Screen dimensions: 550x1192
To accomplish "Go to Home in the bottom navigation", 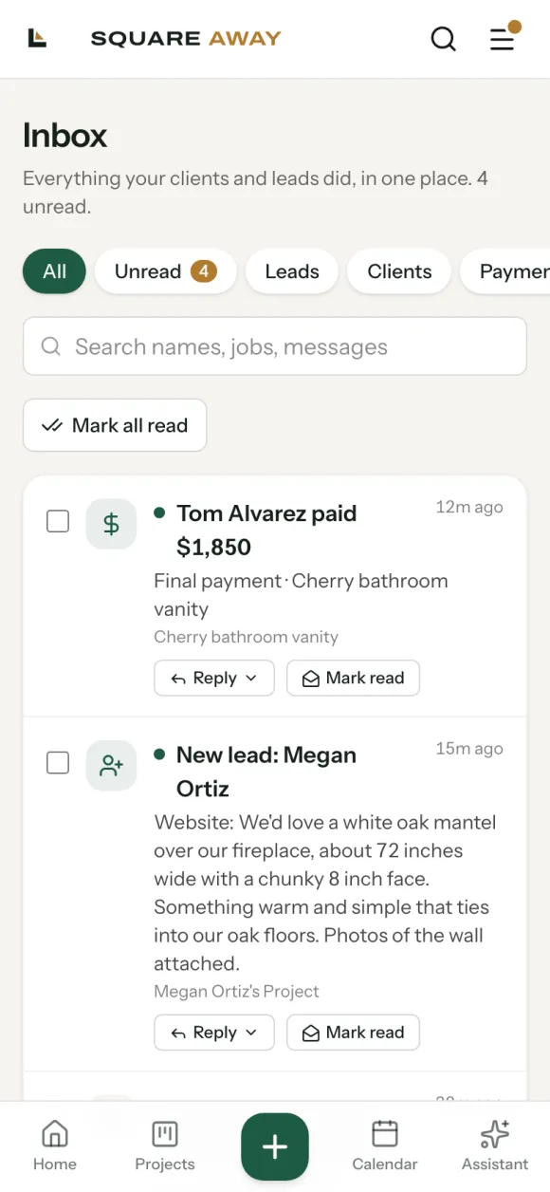I will pyautogui.click(x=55, y=1146).
